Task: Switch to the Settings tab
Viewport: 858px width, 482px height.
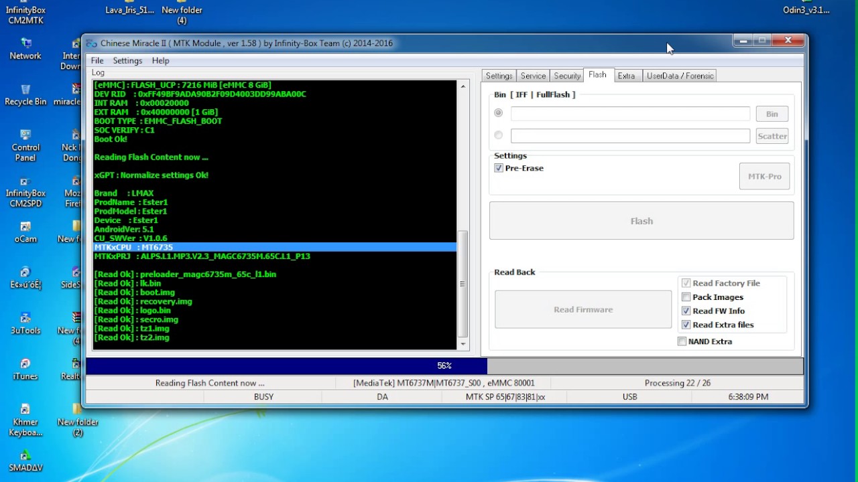Action: [499, 76]
